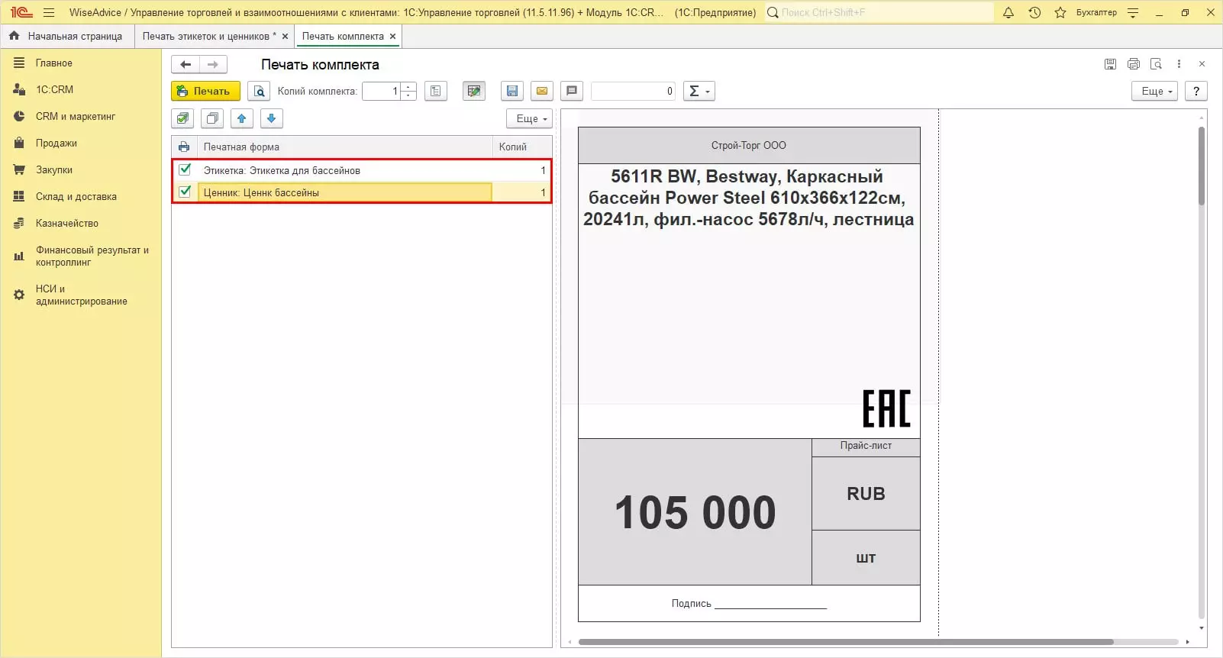Click the search field Поиск Ctrl+Shift+F
Viewport: 1223px width, 658px height.
coord(879,12)
